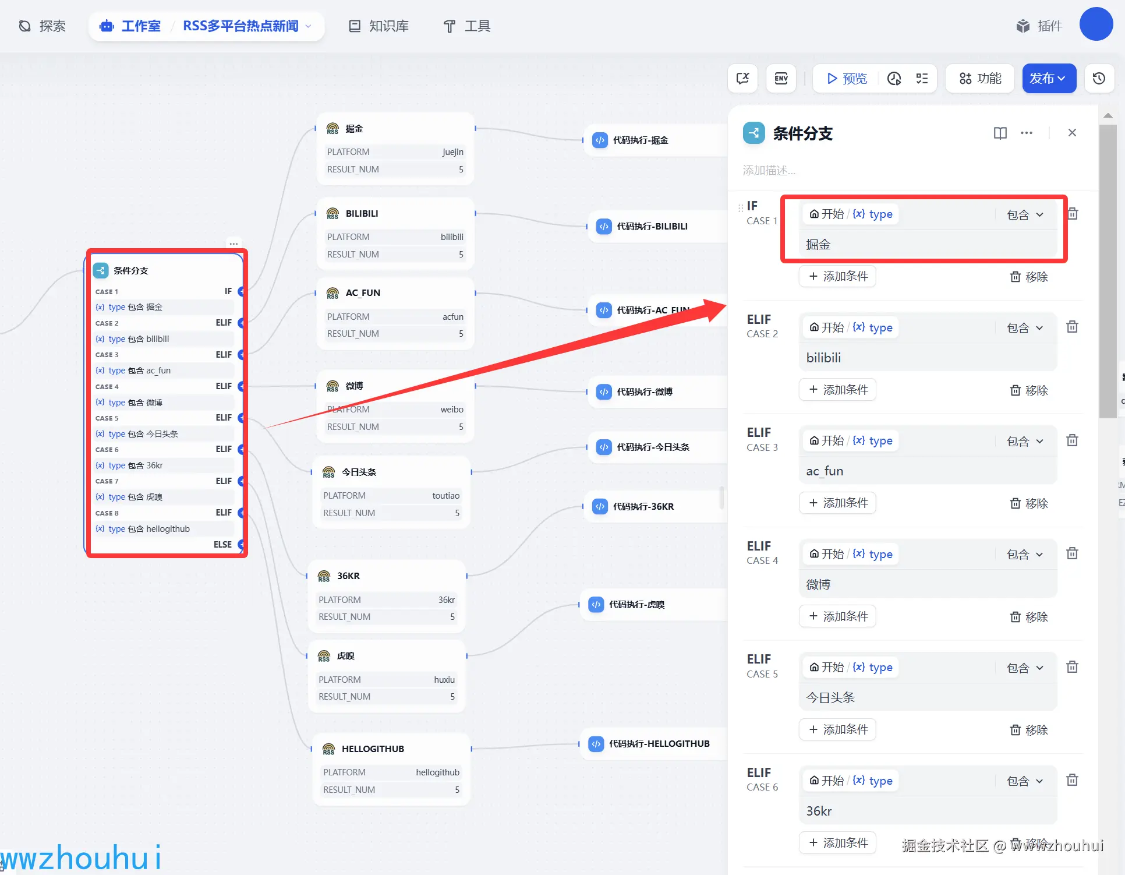Click the blue user avatar
Viewport: 1125px width, 875px height.
[x=1096, y=24]
